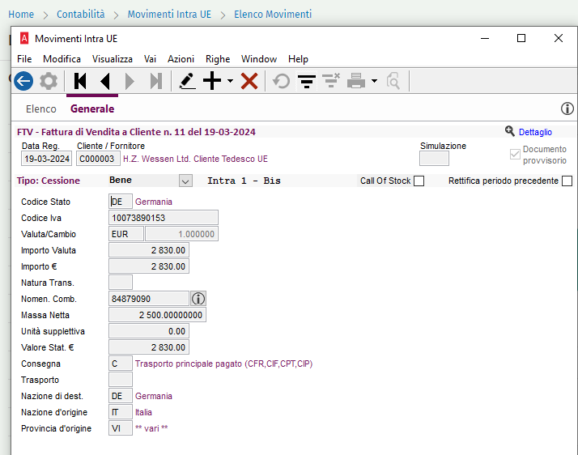The image size is (578, 455).
Task: Click the FTV invoice title text
Action: coord(136,132)
